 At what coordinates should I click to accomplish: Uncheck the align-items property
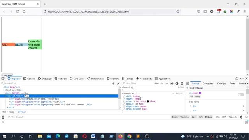(124, 106)
